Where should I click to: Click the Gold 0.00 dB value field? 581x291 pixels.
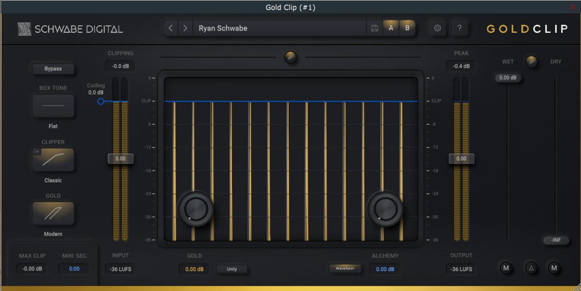pyautogui.click(x=194, y=269)
